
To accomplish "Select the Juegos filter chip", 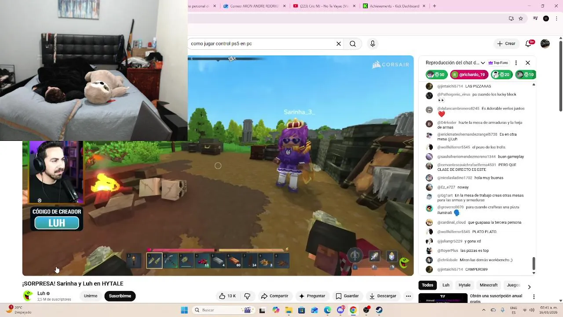I will point(513,285).
